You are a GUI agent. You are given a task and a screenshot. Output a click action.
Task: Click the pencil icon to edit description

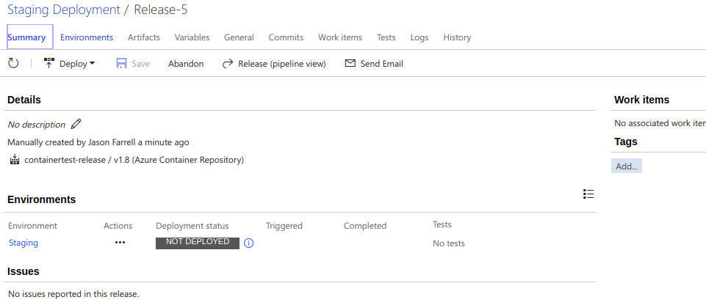click(76, 124)
